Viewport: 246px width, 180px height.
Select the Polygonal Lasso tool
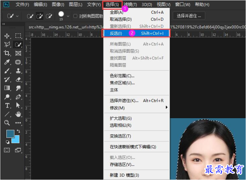click(7, 45)
